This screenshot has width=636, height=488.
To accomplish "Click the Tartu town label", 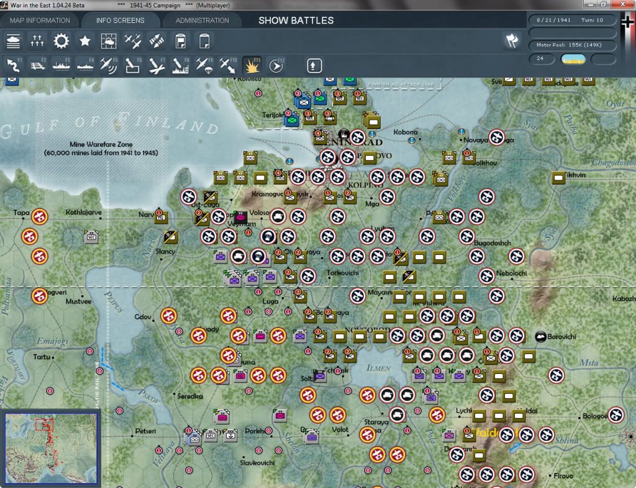I will pyautogui.click(x=42, y=357).
